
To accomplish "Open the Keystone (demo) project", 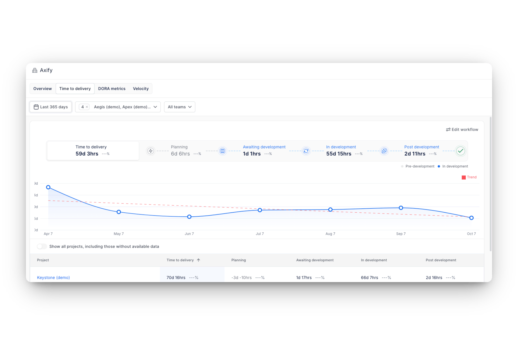I will coord(53,277).
